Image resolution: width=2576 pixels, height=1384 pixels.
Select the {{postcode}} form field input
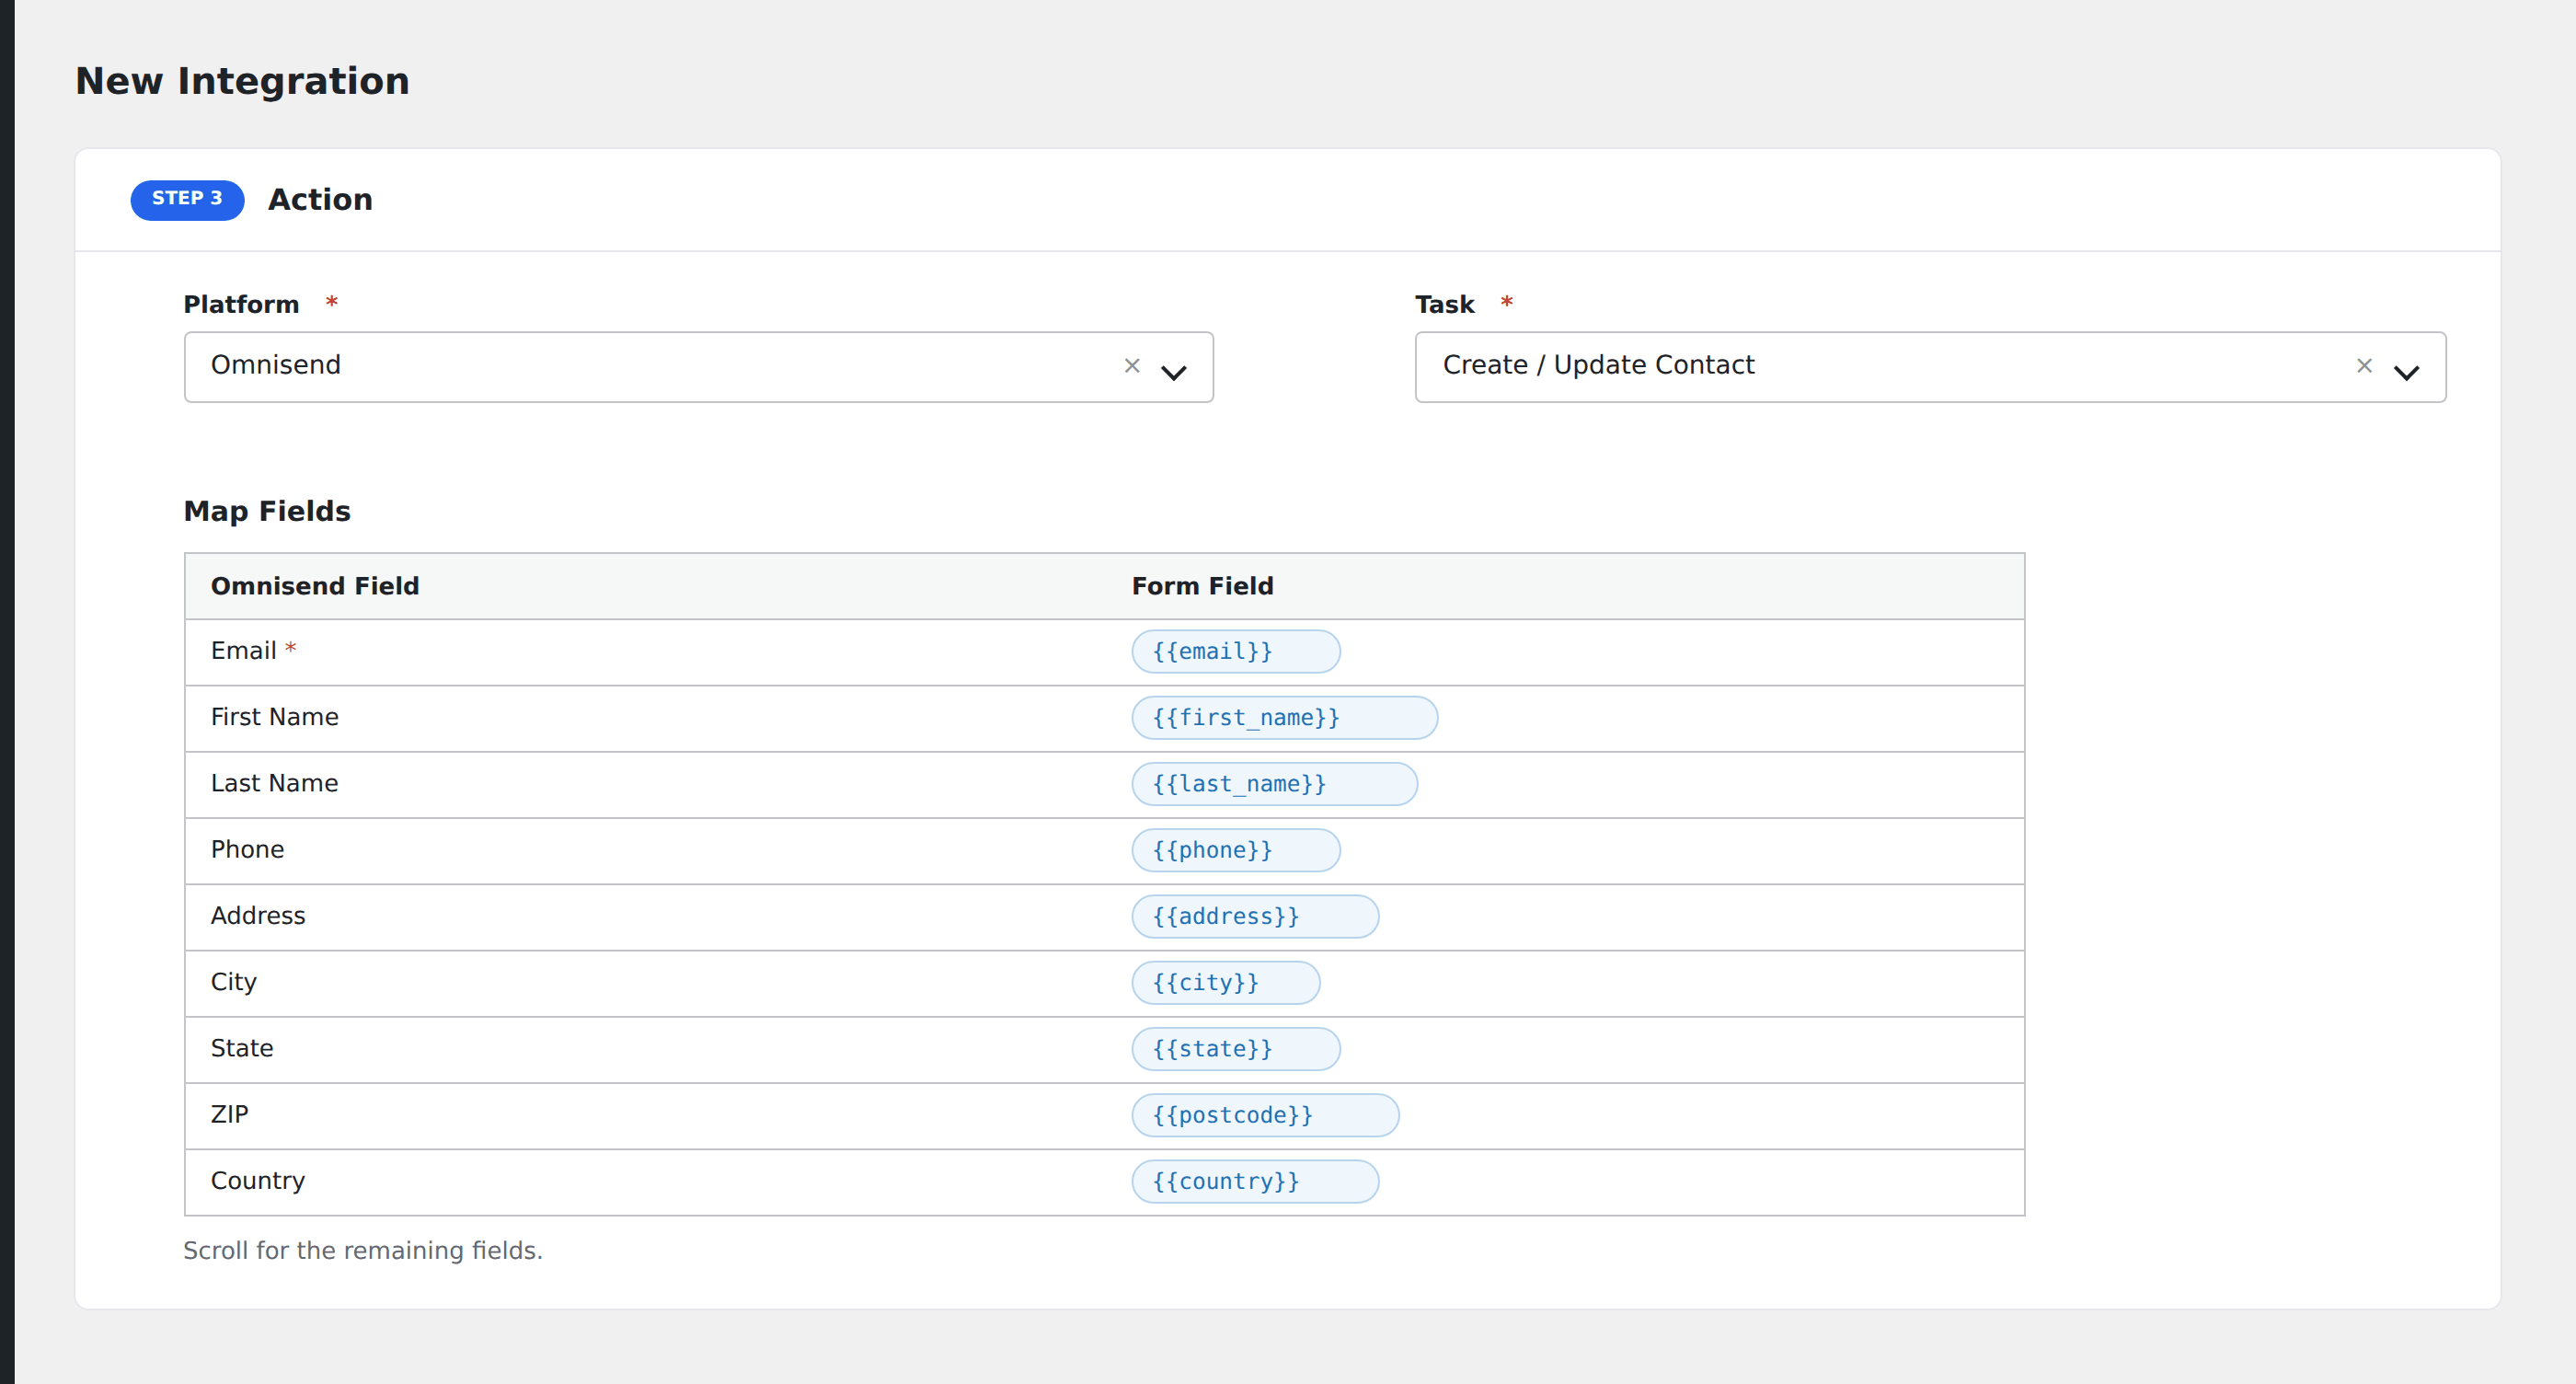(x=1265, y=1115)
